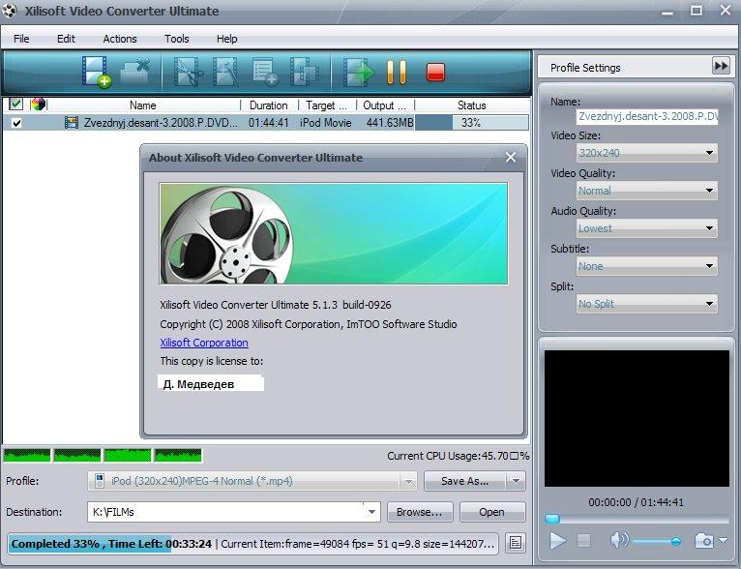This screenshot has height=569, width=741.
Task: Open the Actions menu
Action: tap(120, 39)
